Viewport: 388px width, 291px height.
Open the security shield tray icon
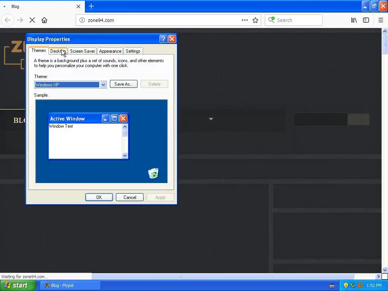[346, 285]
